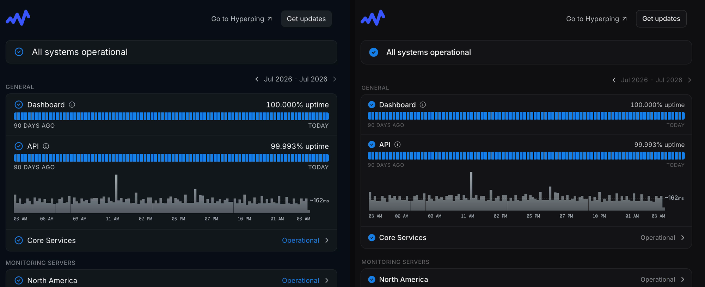Expand North America chevron in left panel
705x287 pixels.
327,280
